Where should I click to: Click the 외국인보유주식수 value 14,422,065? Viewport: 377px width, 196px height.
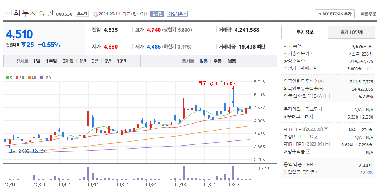362,89
